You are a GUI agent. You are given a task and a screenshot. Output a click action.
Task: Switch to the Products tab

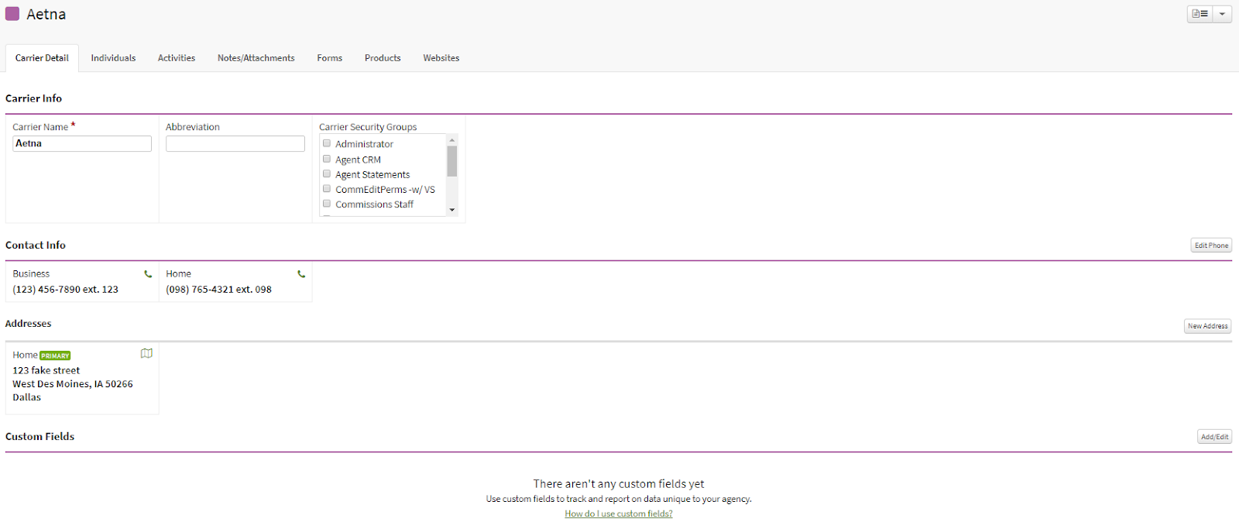pyautogui.click(x=383, y=58)
